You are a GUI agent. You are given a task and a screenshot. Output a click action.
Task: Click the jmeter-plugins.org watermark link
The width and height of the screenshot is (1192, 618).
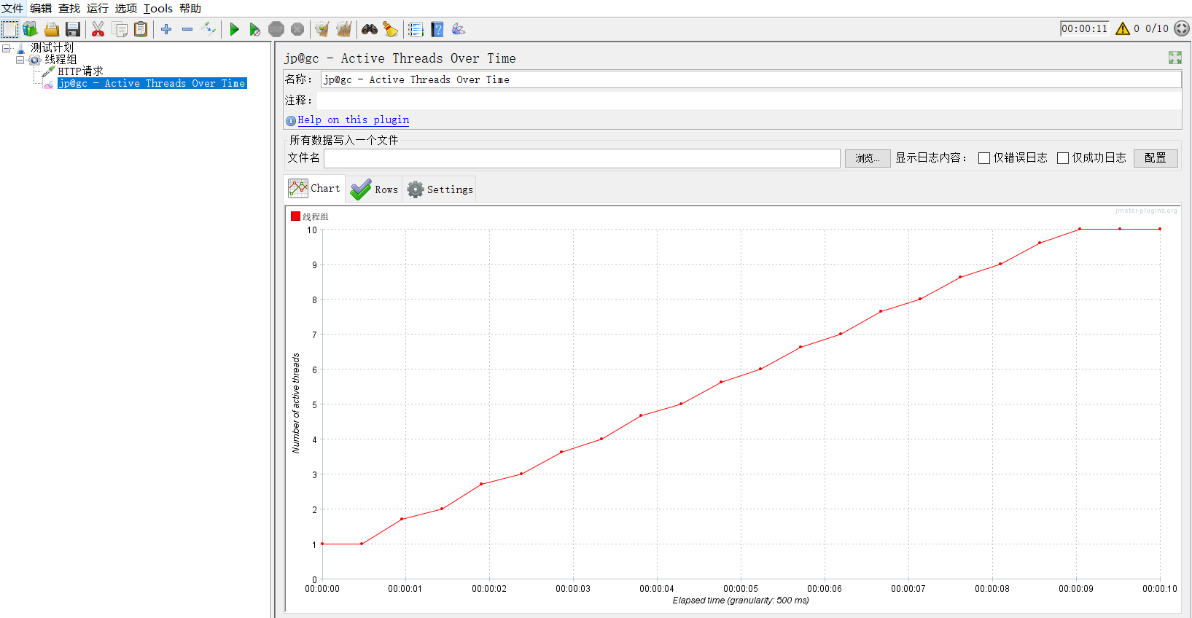click(1145, 211)
